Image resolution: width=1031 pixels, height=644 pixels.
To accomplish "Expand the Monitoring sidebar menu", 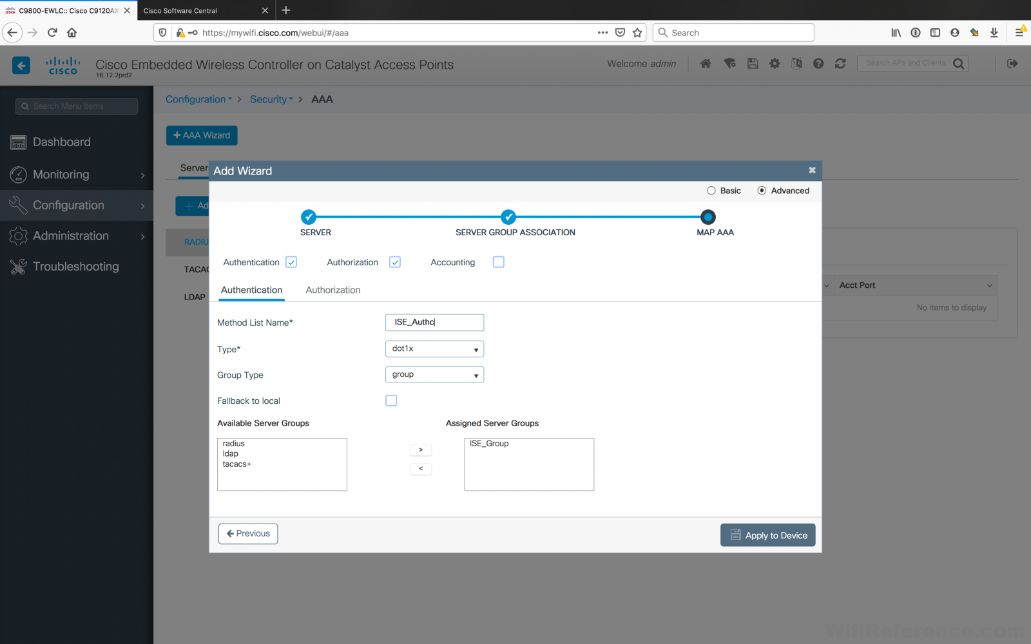I will click(77, 175).
